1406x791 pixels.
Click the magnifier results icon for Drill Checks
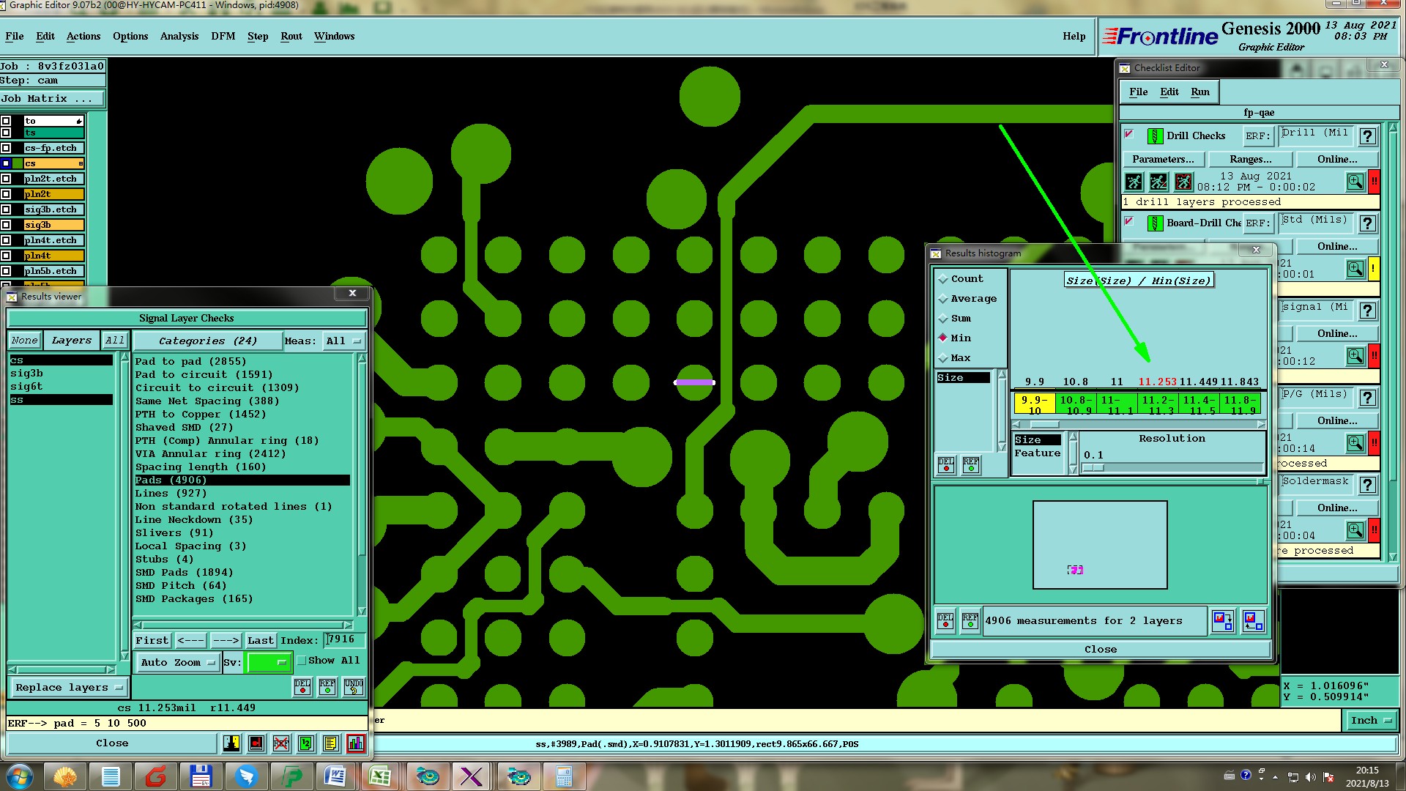pyautogui.click(x=1355, y=182)
